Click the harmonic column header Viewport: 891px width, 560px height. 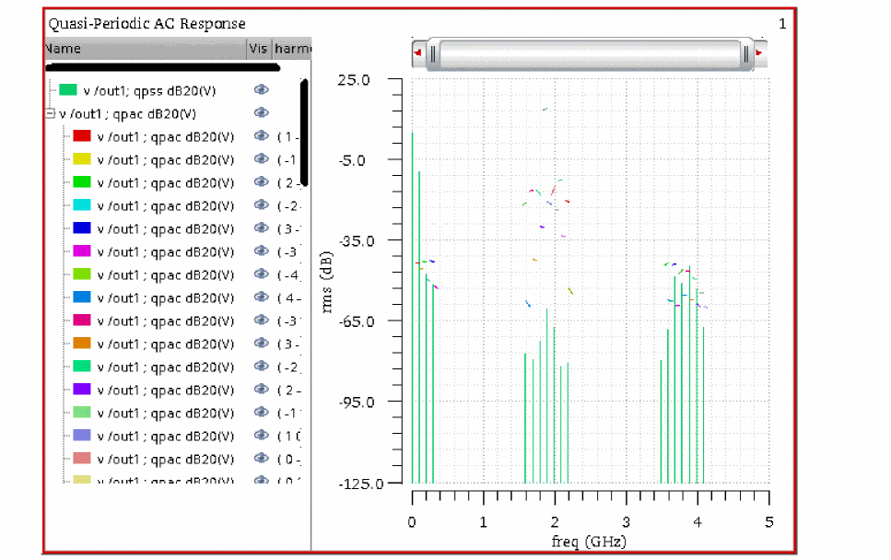coord(291,48)
